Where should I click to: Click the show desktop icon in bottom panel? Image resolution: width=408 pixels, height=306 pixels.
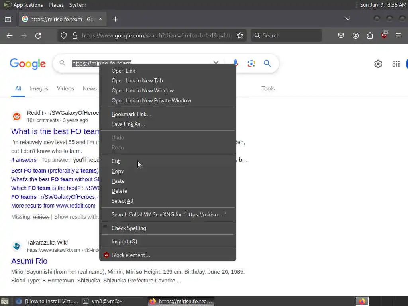click(5, 301)
